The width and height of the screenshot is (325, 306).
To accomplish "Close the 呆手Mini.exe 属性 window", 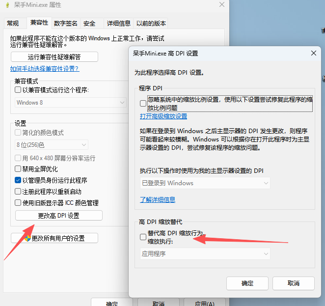I will coord(222,4).
